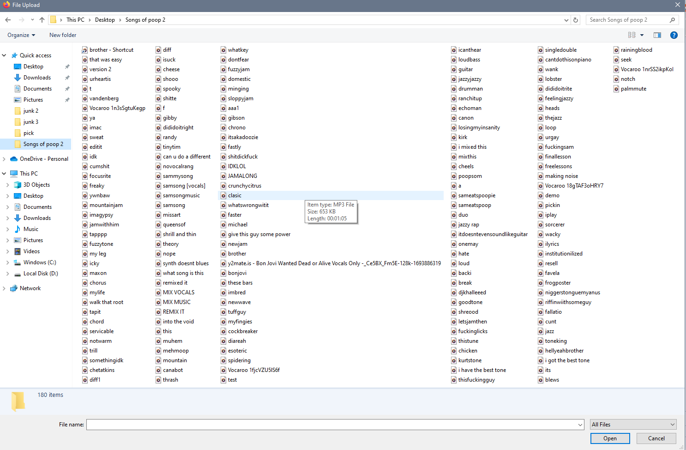
Task: Click the MP3 icon beside cheese
Action: click(x=158, y=69)
